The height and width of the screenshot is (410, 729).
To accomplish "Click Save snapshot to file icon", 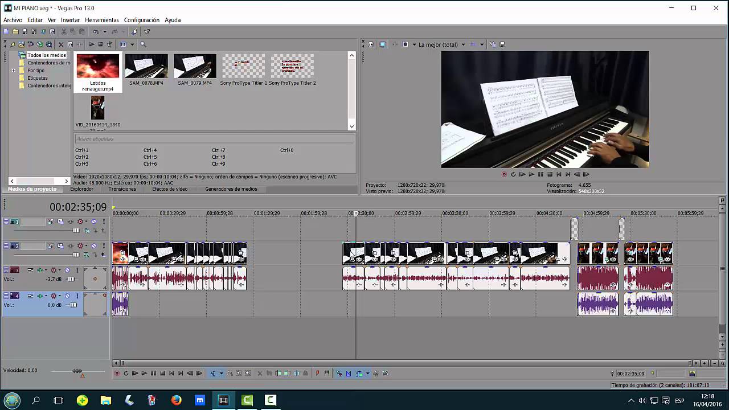I will (502, 44).
